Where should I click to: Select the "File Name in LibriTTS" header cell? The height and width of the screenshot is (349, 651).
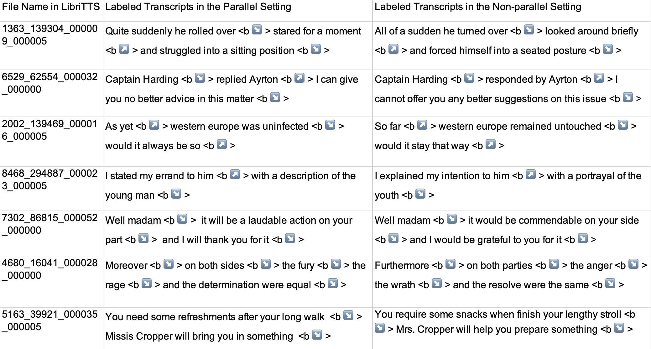pos(51,7)
